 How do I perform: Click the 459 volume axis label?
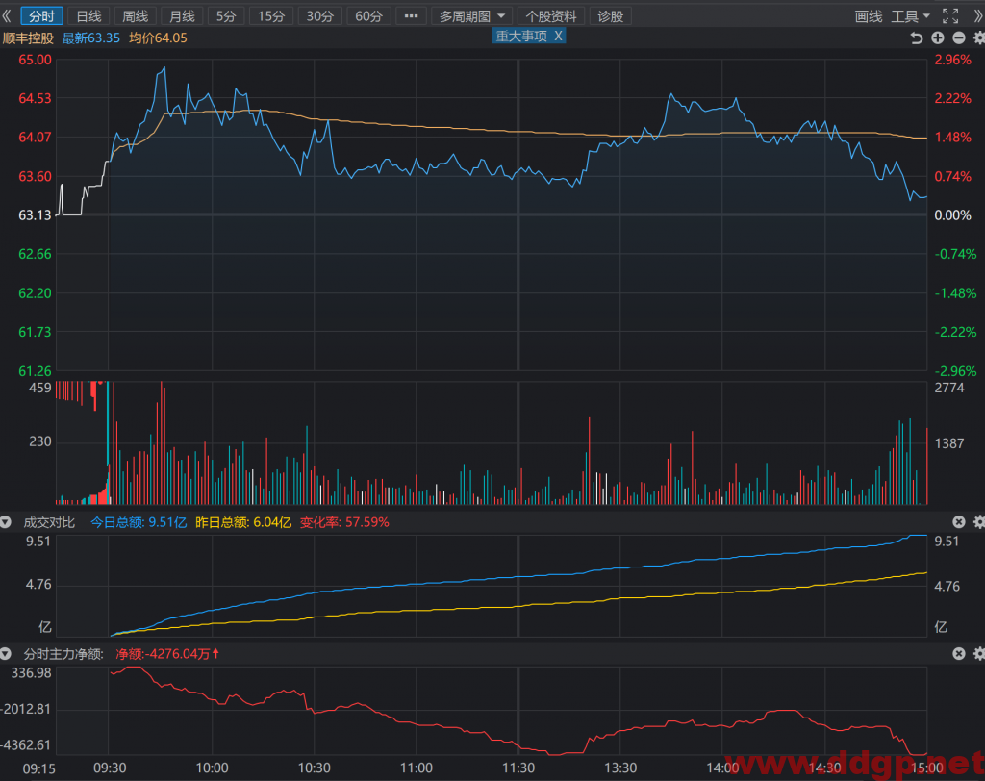pos(40,389)
